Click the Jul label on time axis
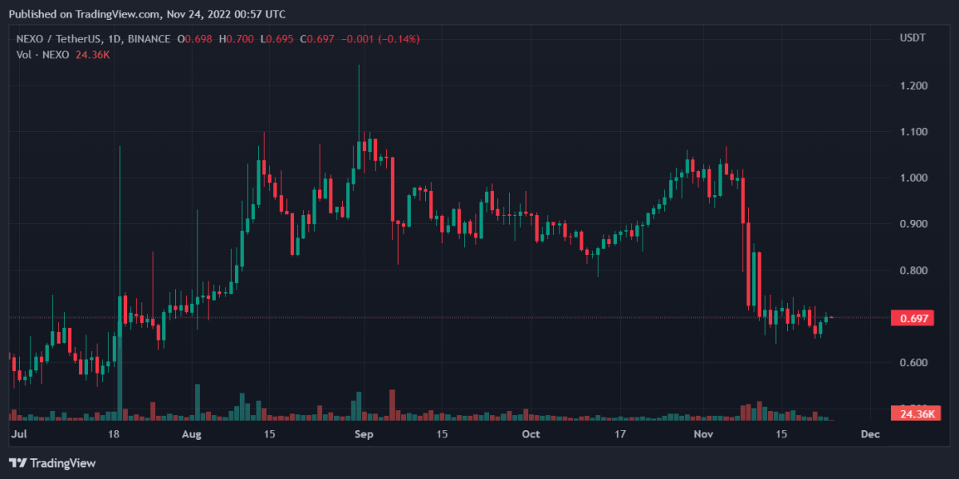Screen dimensions: 959x479 19,434
